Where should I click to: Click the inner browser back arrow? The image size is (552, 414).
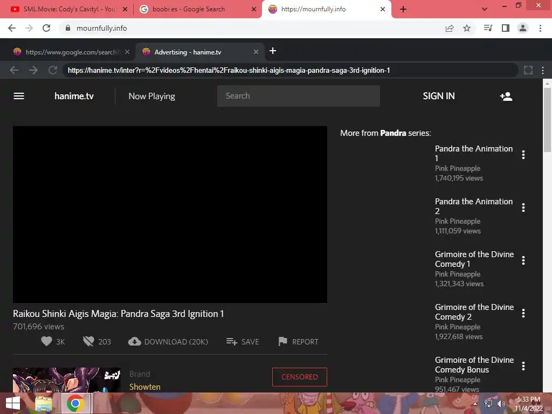point(14,70)
